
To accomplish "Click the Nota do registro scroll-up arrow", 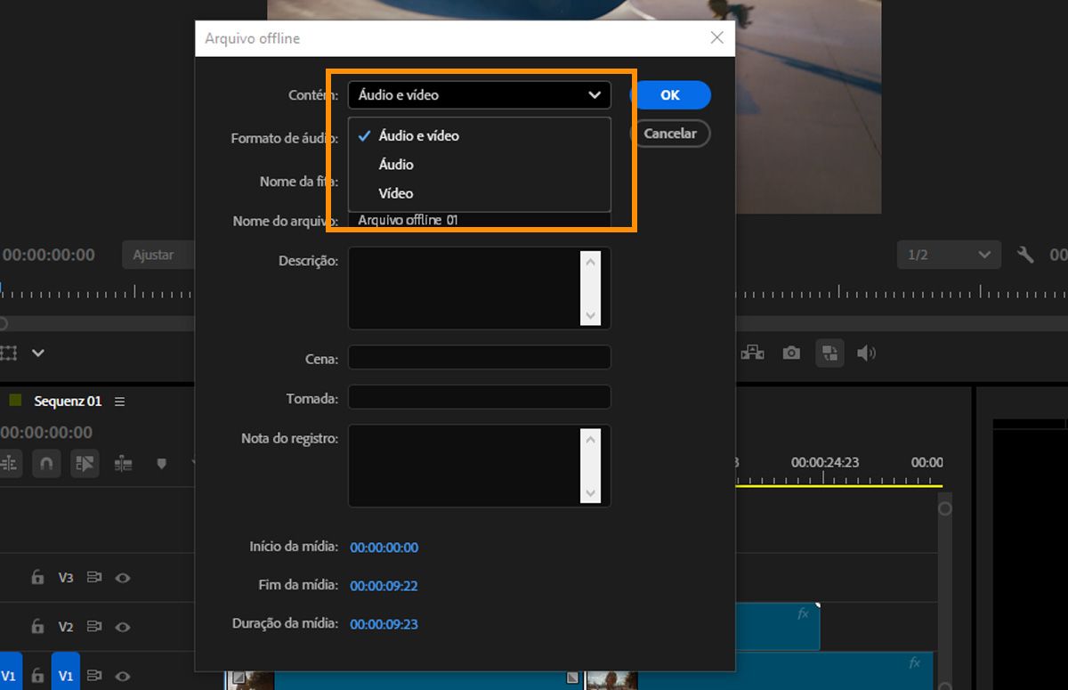I will click(x=591, y=438).
